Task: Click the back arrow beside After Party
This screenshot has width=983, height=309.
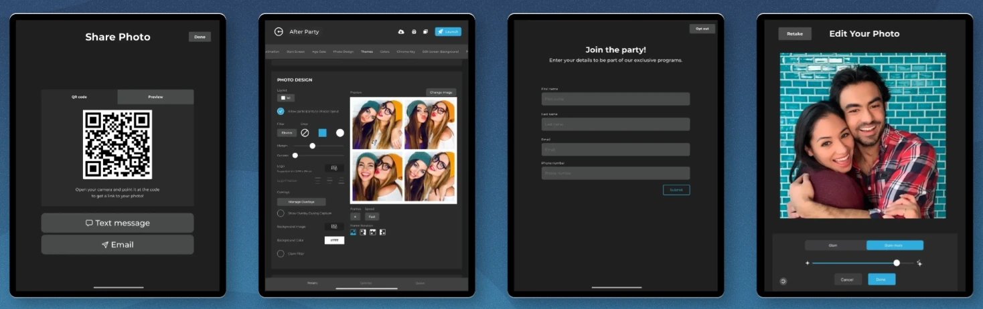Action: (279, 31)
